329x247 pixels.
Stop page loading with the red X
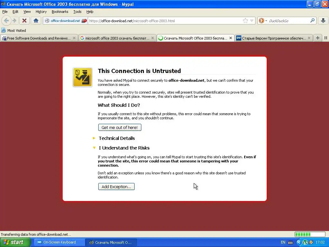tap(24, 21)
